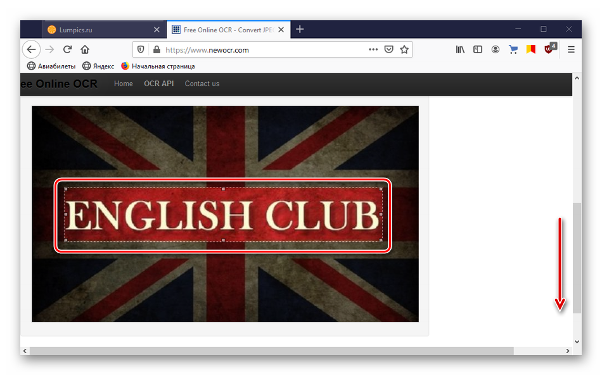This screenshot has height=383, width=602.
Task: Go to the browser home page
Action: click(x=85, y=49)
